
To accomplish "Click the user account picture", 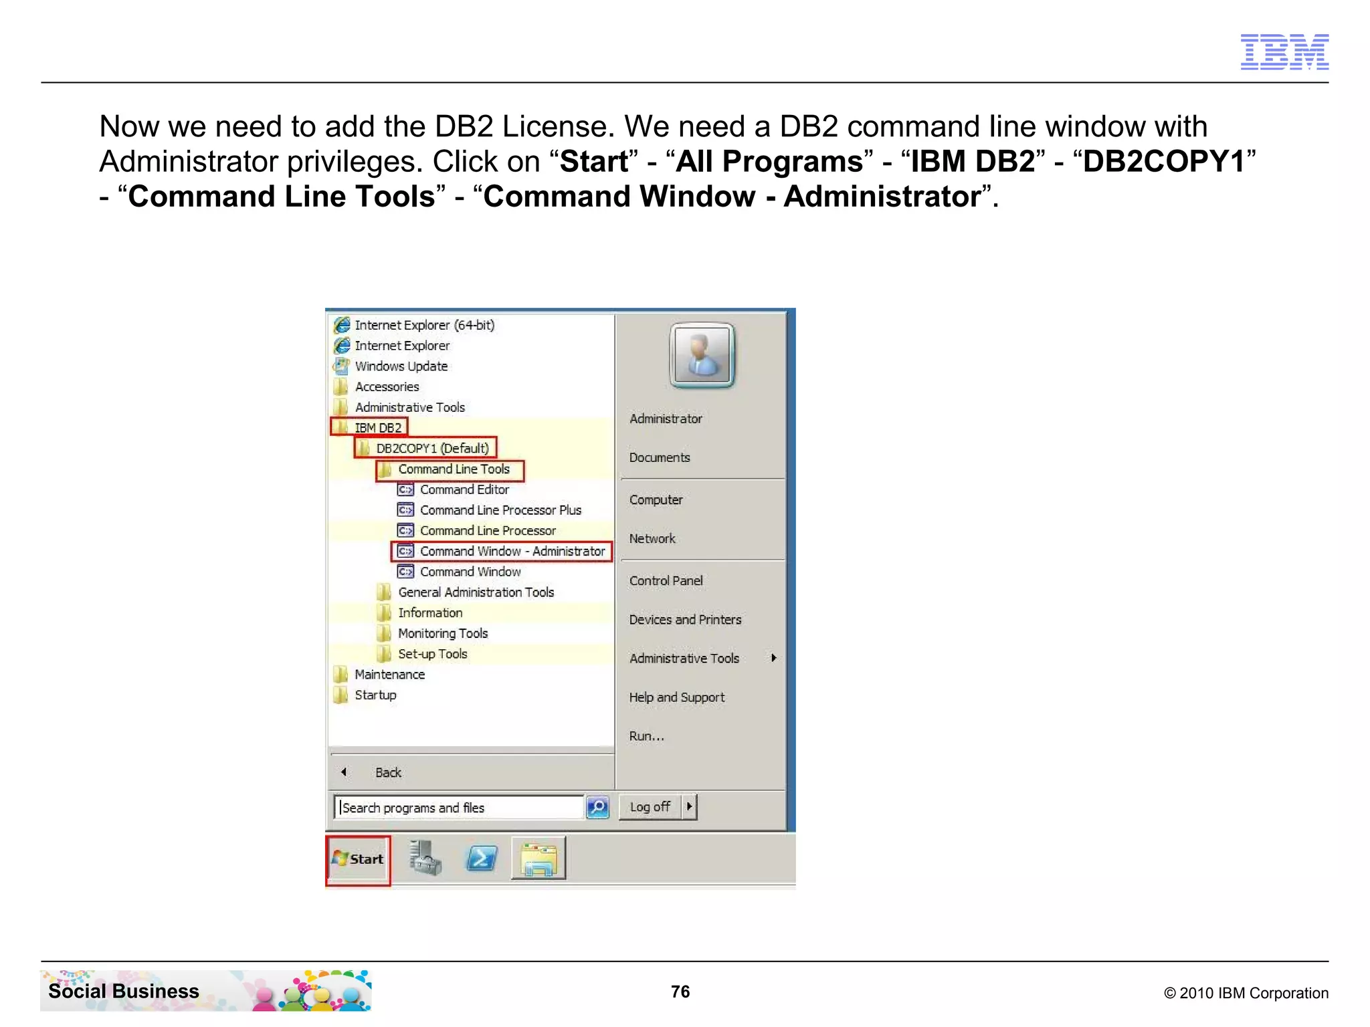I will click(x=702, y=355).
